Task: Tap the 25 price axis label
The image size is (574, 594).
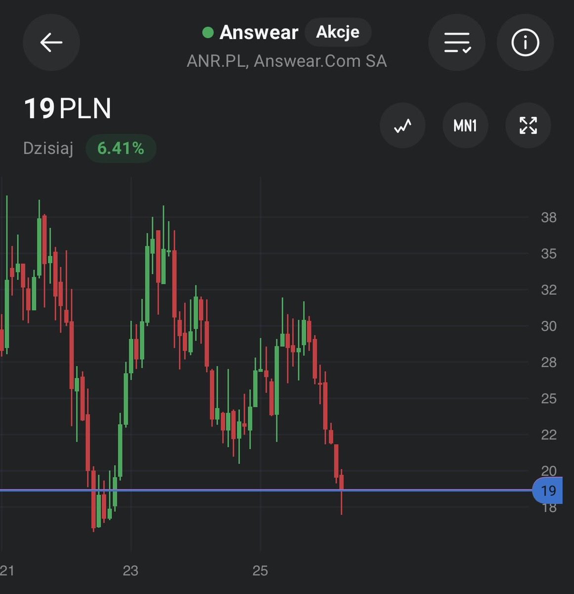Action: pos(548,398)
